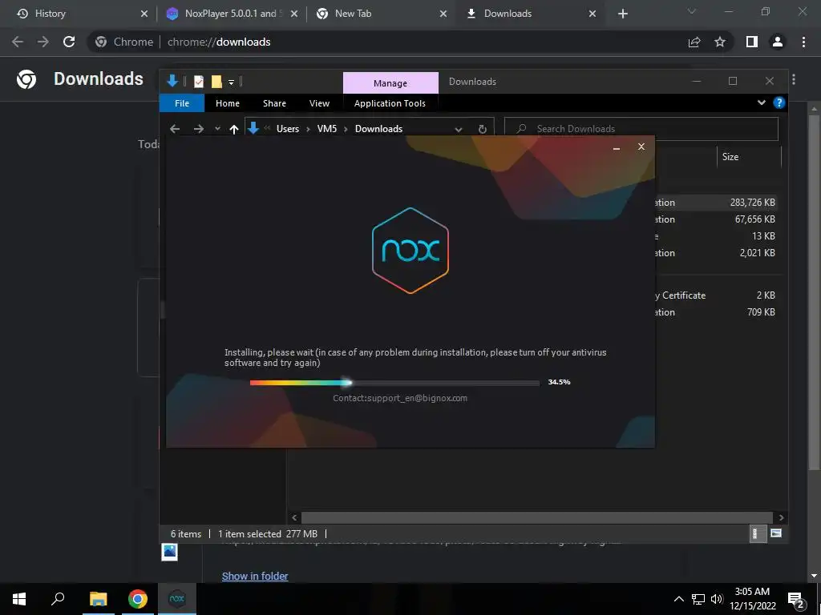
Task: Expand the Explorer ribbon chevron
Action: (x=762, y=102)
